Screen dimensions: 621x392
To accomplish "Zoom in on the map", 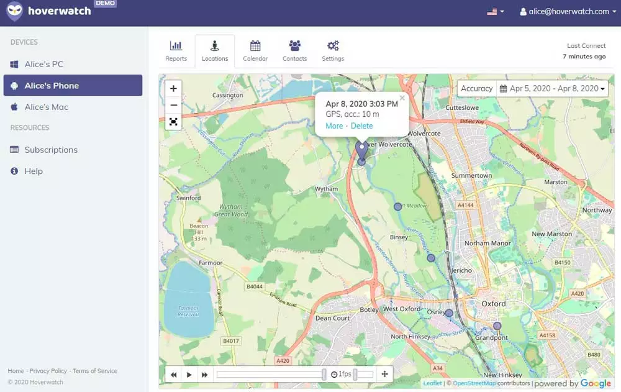I will (173, 88).
